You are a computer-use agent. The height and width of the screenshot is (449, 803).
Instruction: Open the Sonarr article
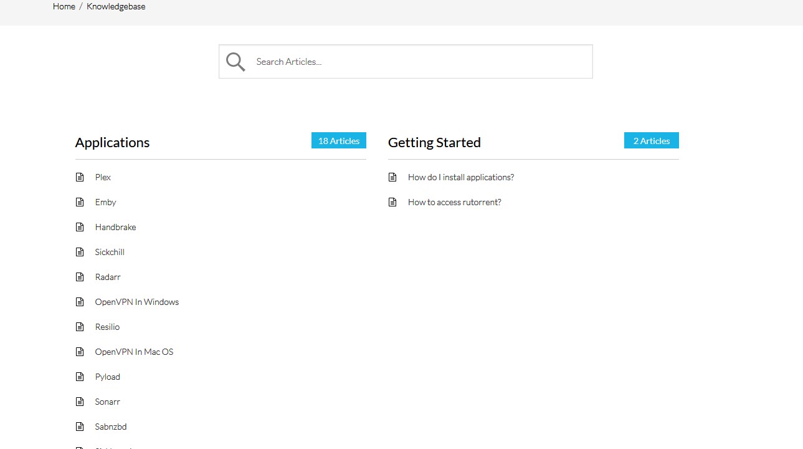(x=108, y=402)
